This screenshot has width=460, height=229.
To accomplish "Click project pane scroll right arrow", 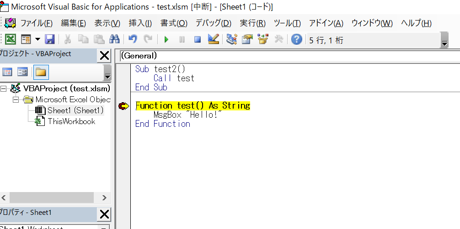I will tap(104, 198).
